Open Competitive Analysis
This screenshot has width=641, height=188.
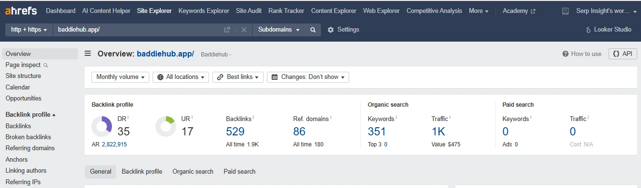[434, 11]
